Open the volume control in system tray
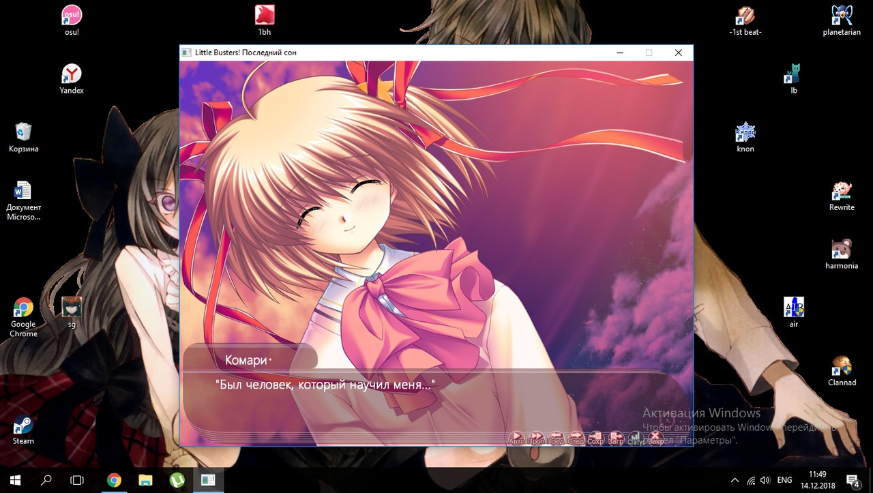 click(x=765, y=480)
